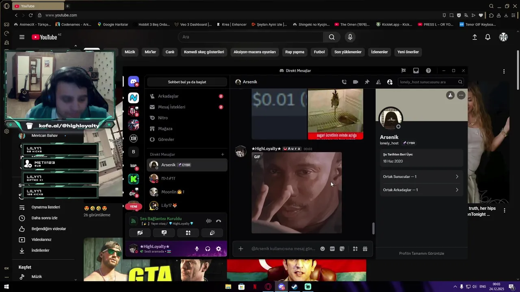Open YouTube notifications bell
The image size is (520, 292).
pos(488,37)
